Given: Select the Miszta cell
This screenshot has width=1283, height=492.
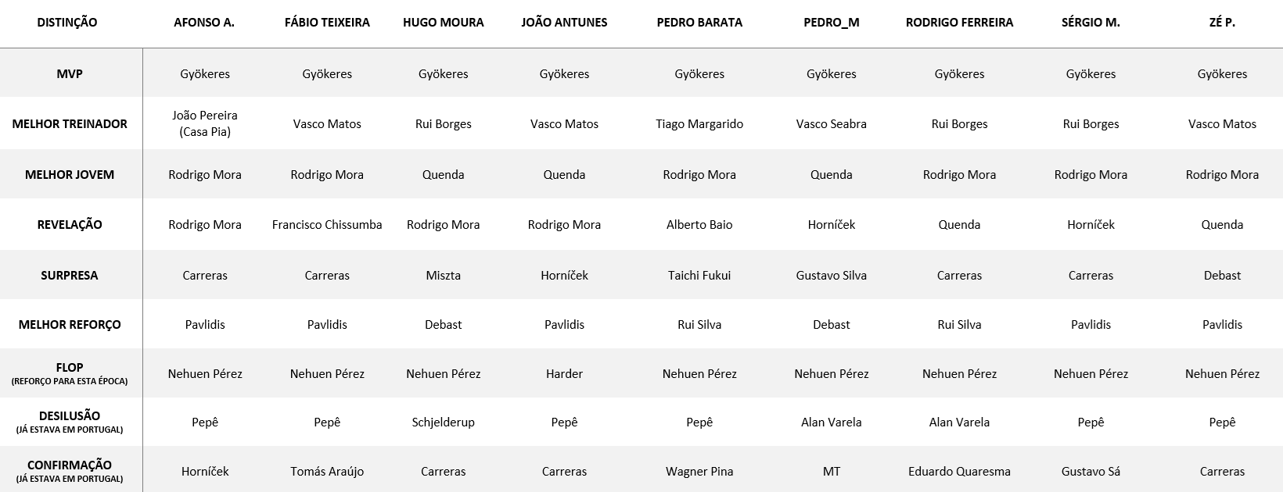Looking at the screenshot, I should point(443,275).
